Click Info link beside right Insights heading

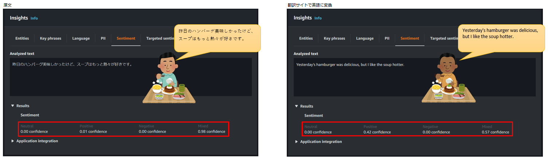(x=318, y=18)
